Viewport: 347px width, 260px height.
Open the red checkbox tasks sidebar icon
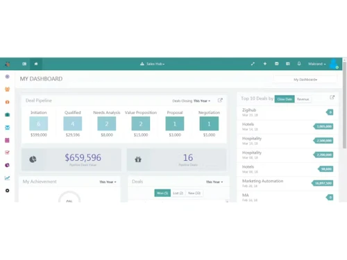click(8, 153)
